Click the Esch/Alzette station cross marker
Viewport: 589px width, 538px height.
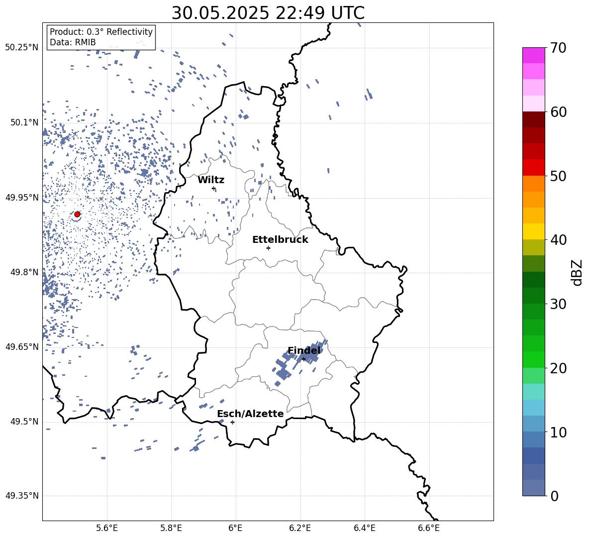click(232, 422)
